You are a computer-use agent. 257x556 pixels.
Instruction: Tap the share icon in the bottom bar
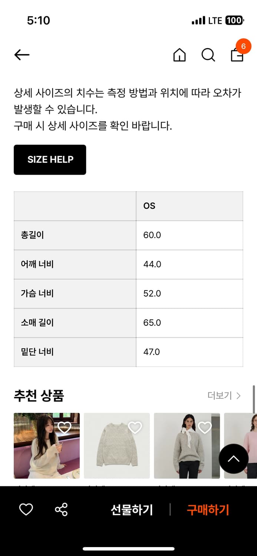[x=62, y=510]
